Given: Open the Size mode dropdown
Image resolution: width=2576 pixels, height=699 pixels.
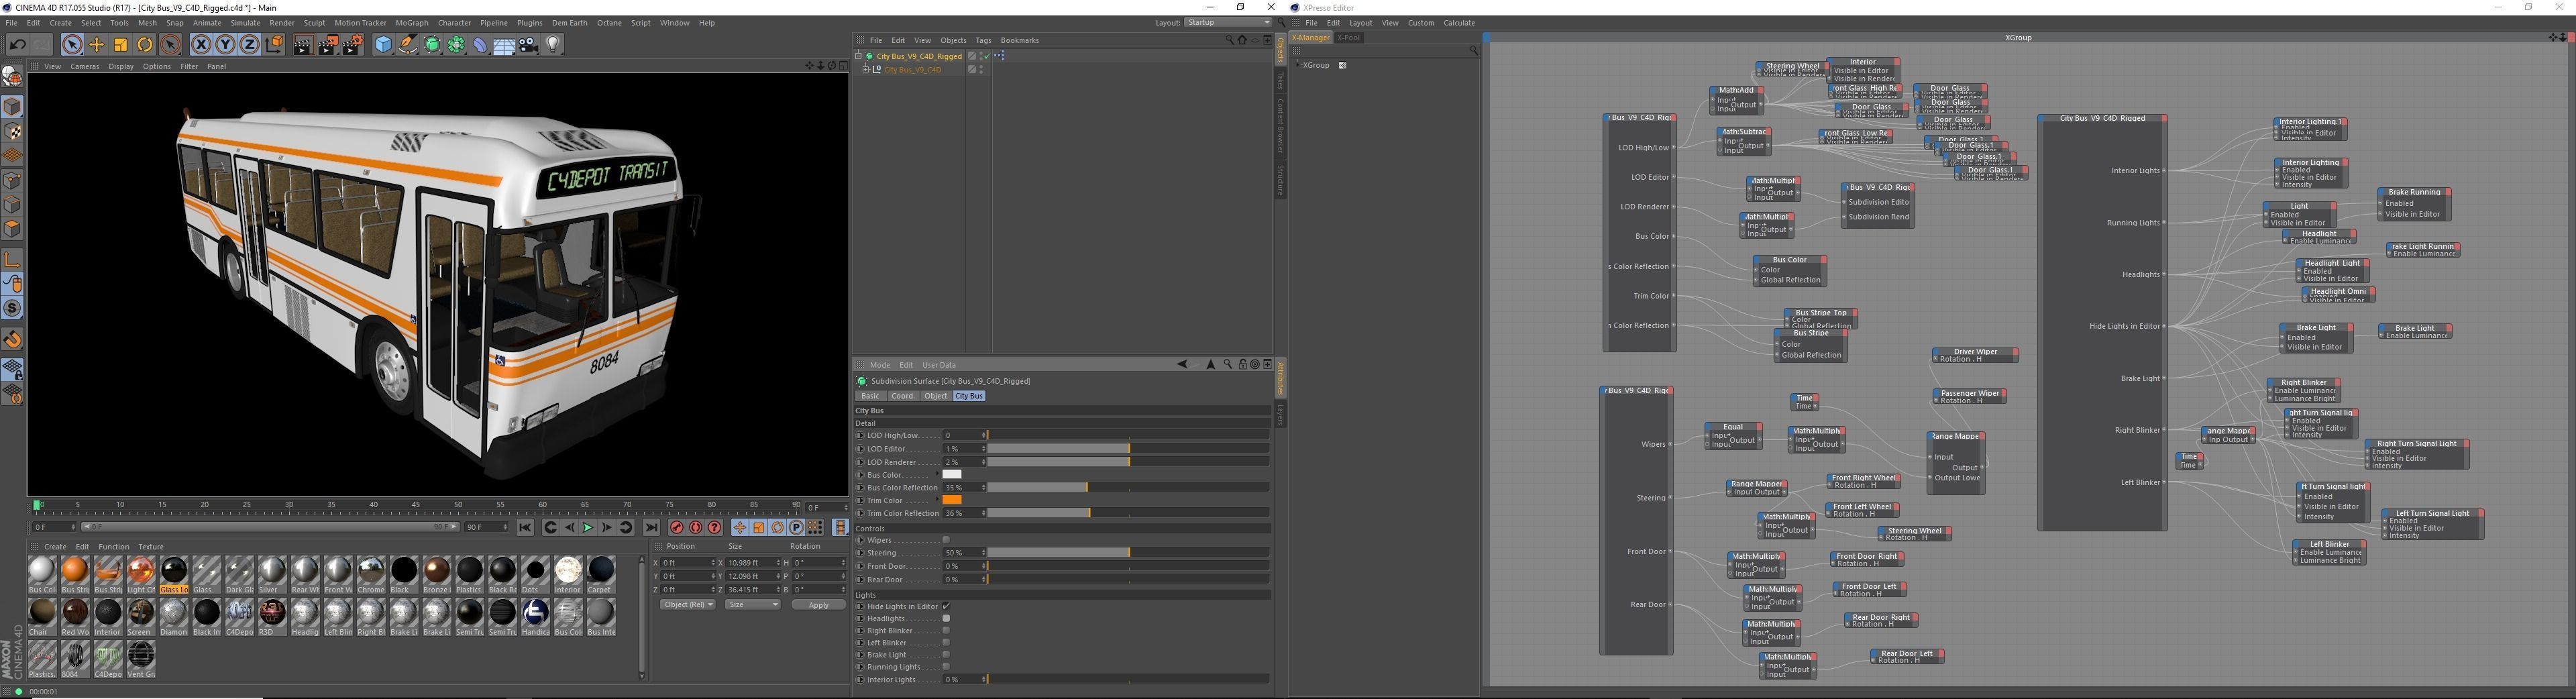Looking at the screenshot, I should point(752,604).
